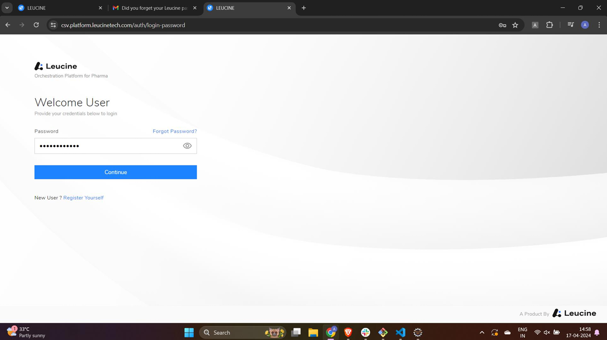Click the Leucine logo at top left
This screenshot has height=340, width=607.
tap(56, 66)
